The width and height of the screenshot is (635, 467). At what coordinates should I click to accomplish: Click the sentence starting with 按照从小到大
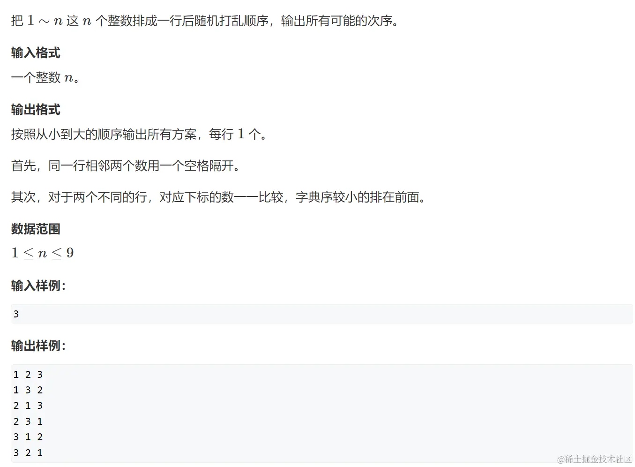[x=139, y=135]
